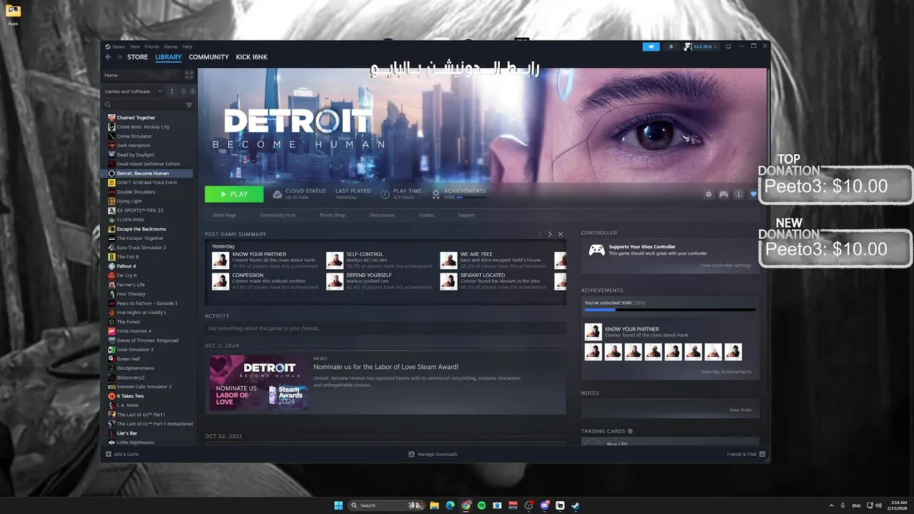This screenshot has height=514, width=914.
Task: Open View My Achievements link
Action: [726, 372]
